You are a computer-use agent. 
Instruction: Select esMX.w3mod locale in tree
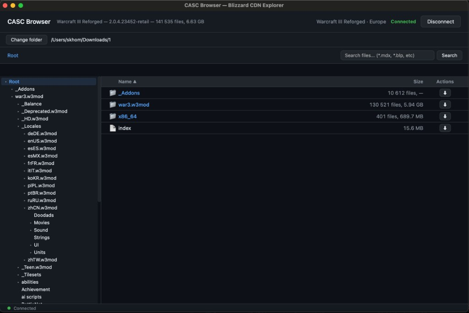(x=43, y=156)
